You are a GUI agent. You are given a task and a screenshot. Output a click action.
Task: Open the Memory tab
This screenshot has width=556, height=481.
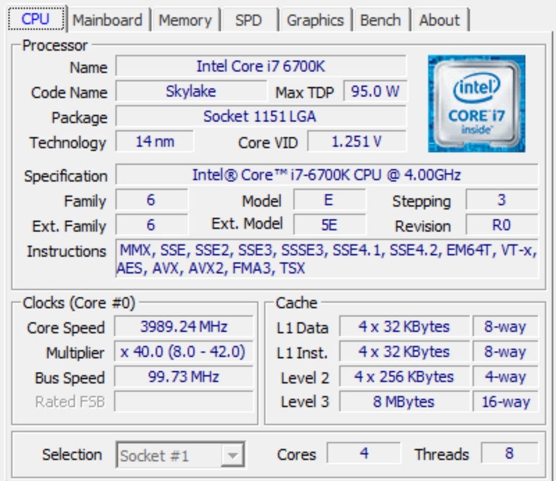[x=185, y=20]
